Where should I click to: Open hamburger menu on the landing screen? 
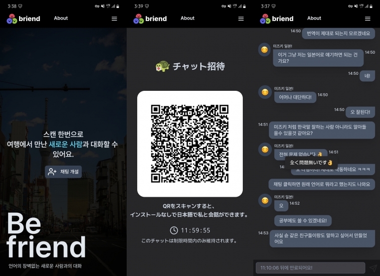114,19
